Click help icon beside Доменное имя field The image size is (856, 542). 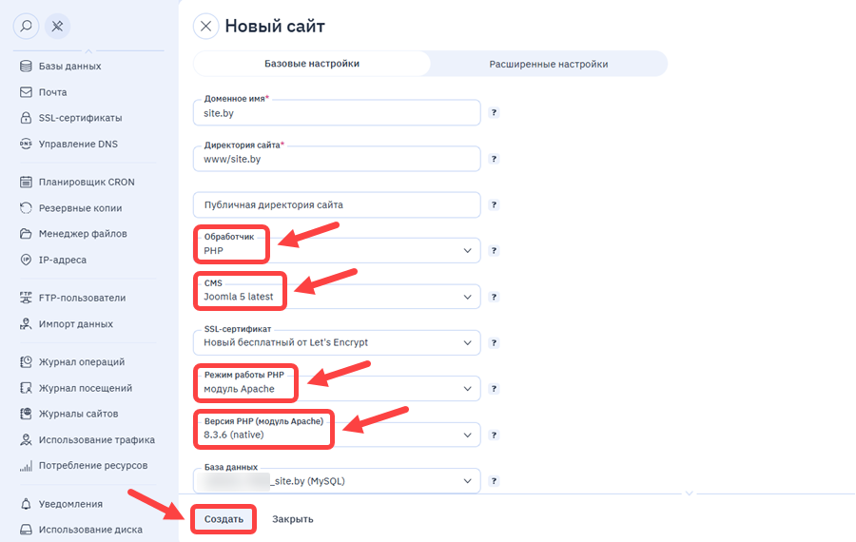[x=494, y=112]
